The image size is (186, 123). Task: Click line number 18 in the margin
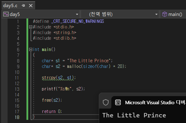pyautogui.click(x=17, y=117)
